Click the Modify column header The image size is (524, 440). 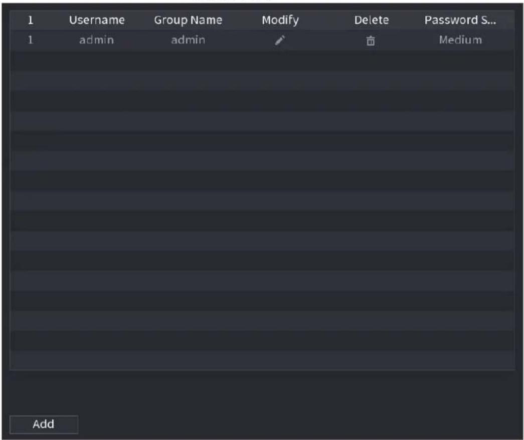tap(280, 20)
